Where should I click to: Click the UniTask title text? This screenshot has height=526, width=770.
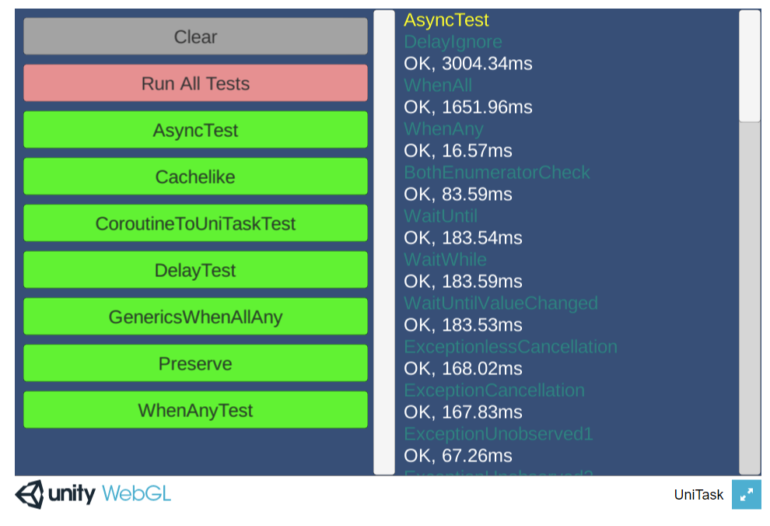coord(698,494)
